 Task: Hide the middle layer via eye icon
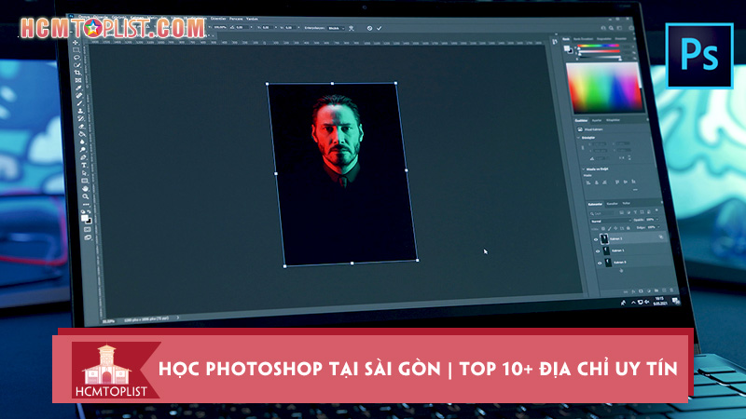click(598, 251)
